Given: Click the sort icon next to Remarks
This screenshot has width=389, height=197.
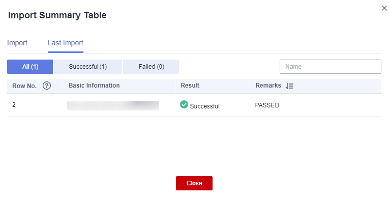Looking at the screenshot, I should [289, 86].
